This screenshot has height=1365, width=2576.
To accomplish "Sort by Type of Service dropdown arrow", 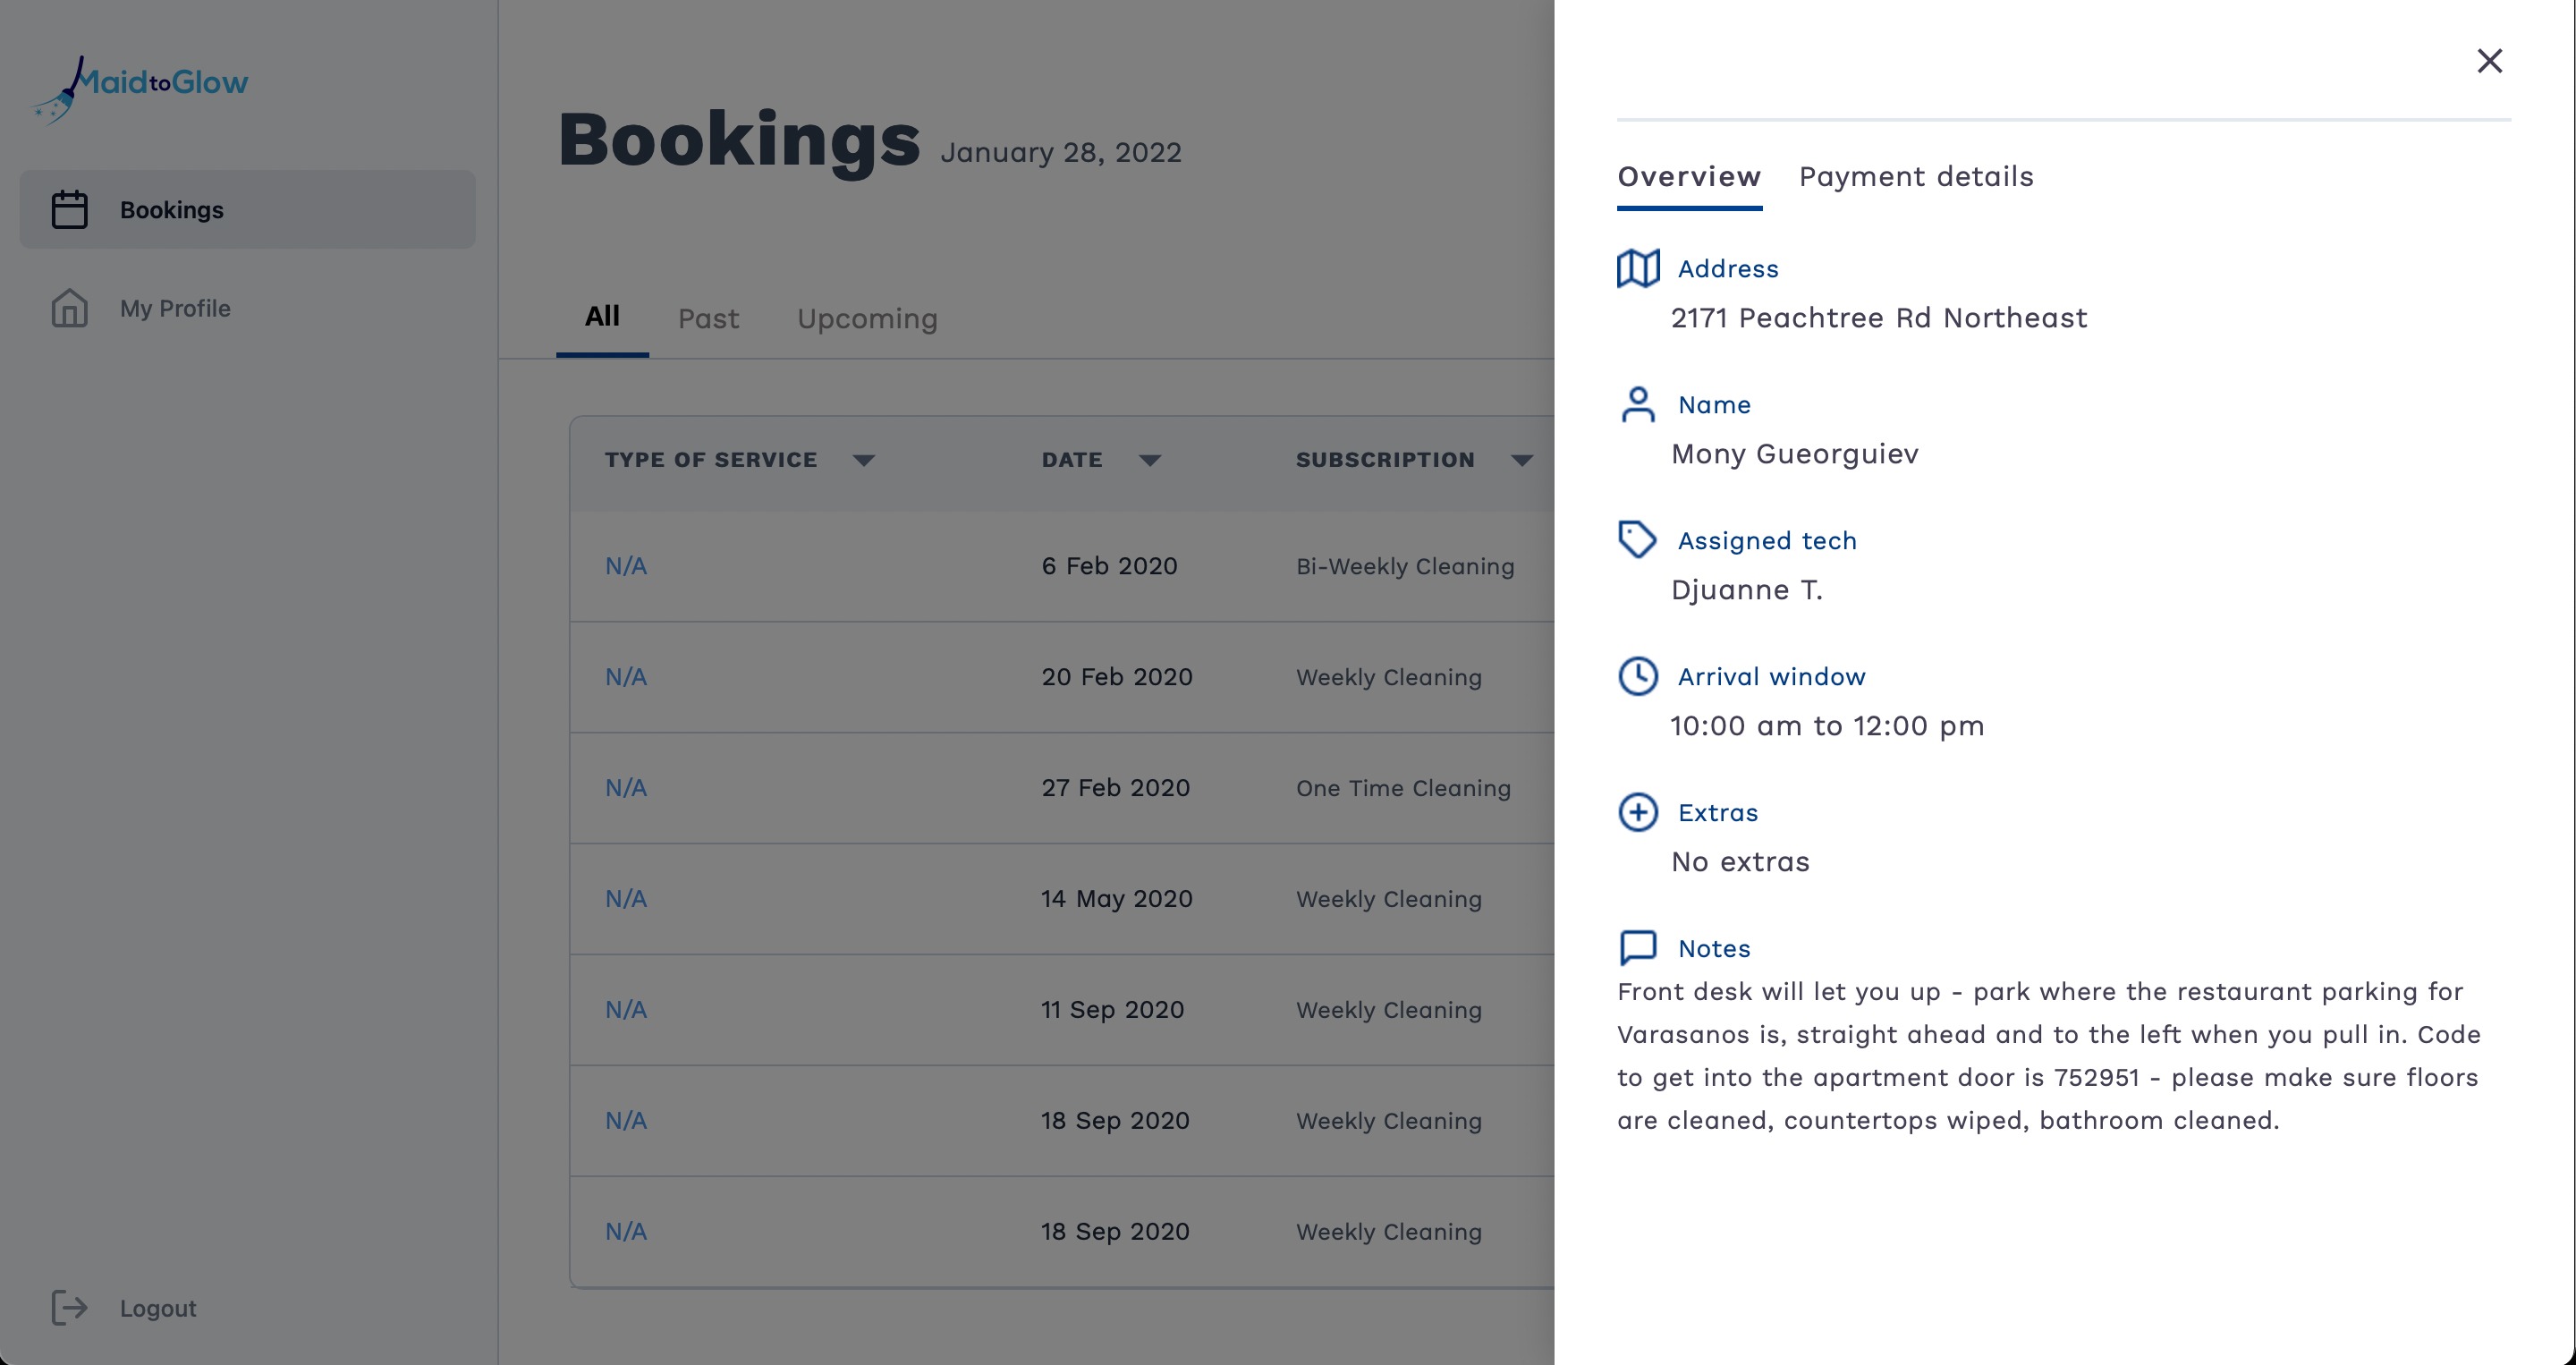I will 864,460.
